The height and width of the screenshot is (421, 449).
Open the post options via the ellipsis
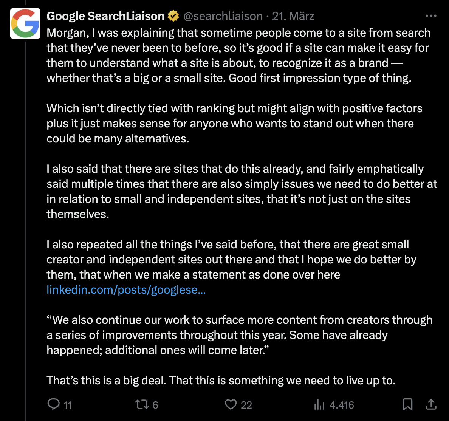tap(430, 16)
